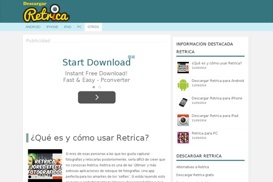This screenshot has width=273, height=182.
Task: Open 'Descargar Retrica para iPhone' link
Action: [217, 98]
